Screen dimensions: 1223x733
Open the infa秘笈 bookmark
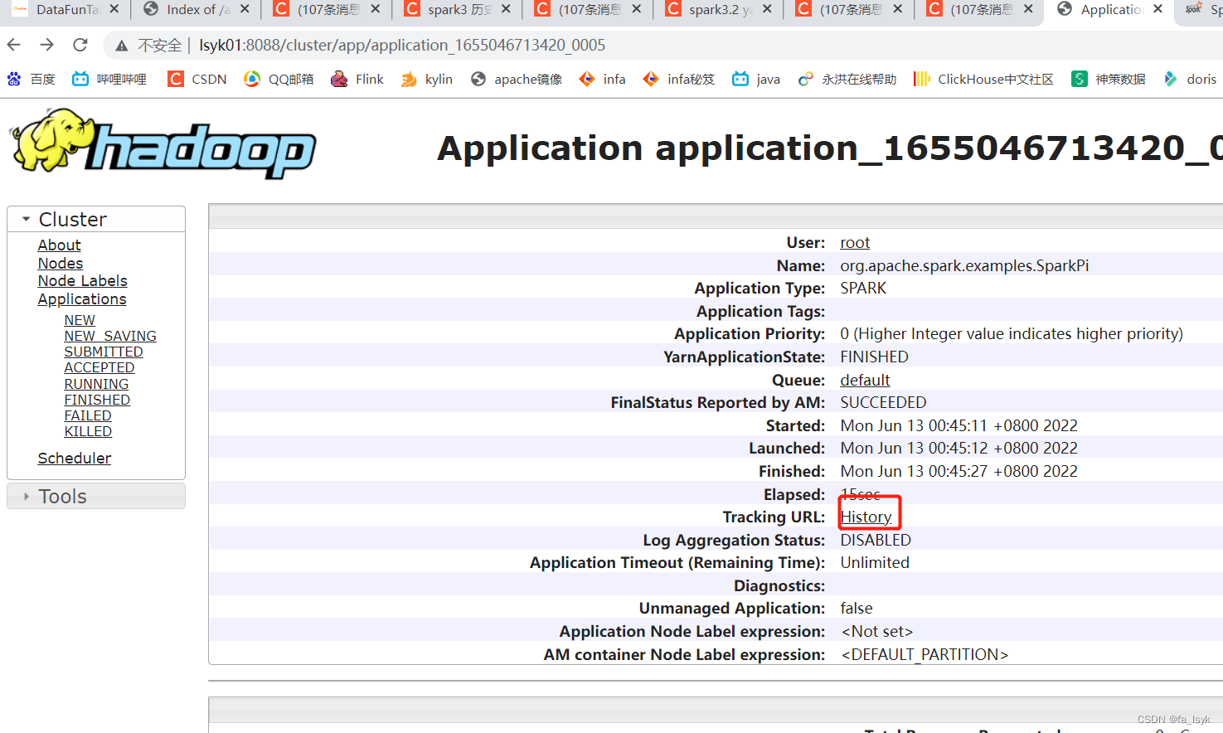point(679,79)
